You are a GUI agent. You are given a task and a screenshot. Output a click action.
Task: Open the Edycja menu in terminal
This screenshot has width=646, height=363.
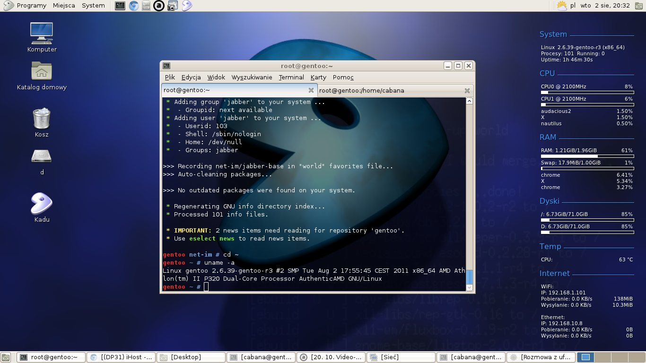[191, 77]
